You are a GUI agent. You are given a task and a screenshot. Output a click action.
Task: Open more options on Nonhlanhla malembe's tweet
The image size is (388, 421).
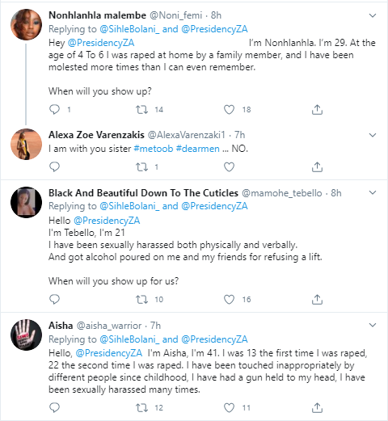373,15
